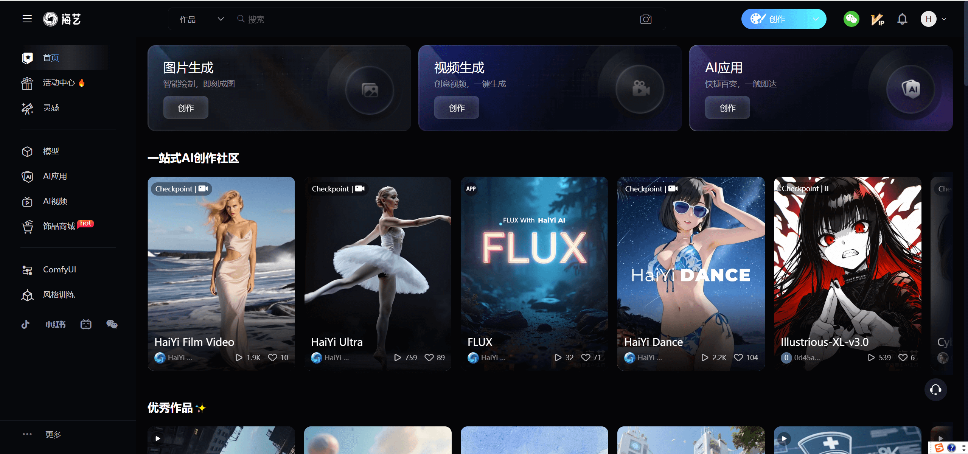
Task: Like HaiYi Ultra via heart icon
Action: pyautogui.click(x=429, y=358)
